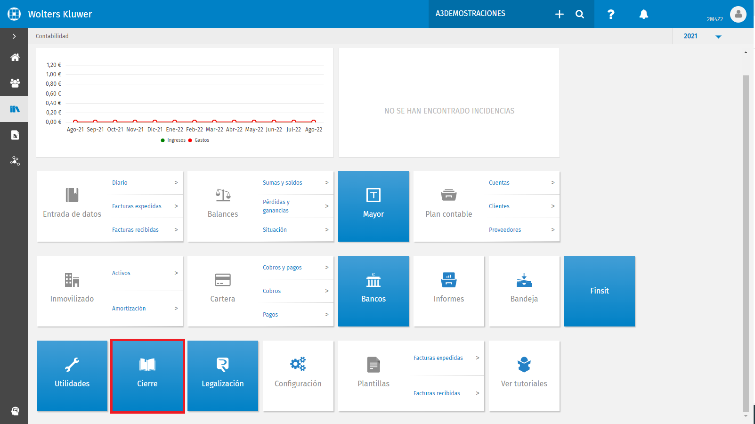Toggle the Ingresos legend series
This screenshot has height=424, width=755.
173,140
